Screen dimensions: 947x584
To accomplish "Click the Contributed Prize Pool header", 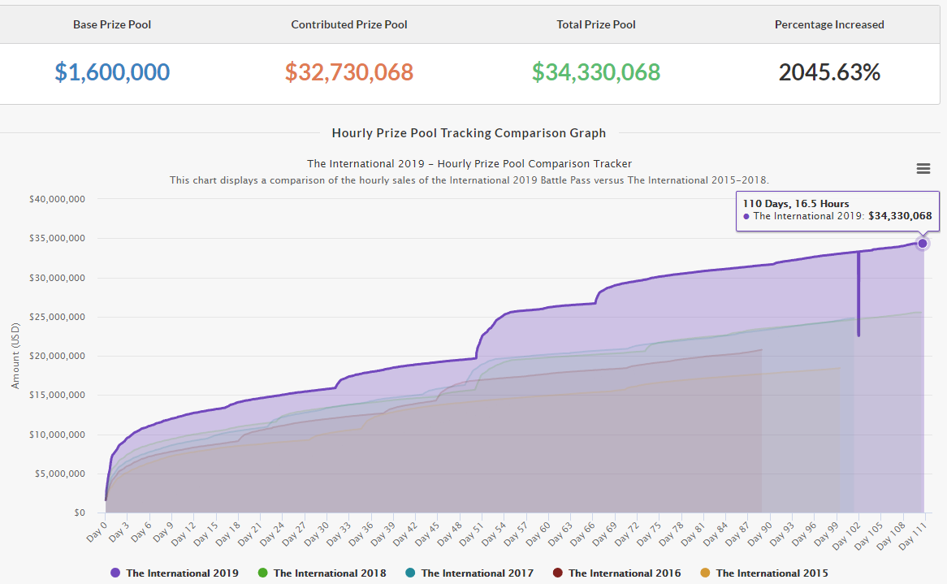I will click(349, 24).
